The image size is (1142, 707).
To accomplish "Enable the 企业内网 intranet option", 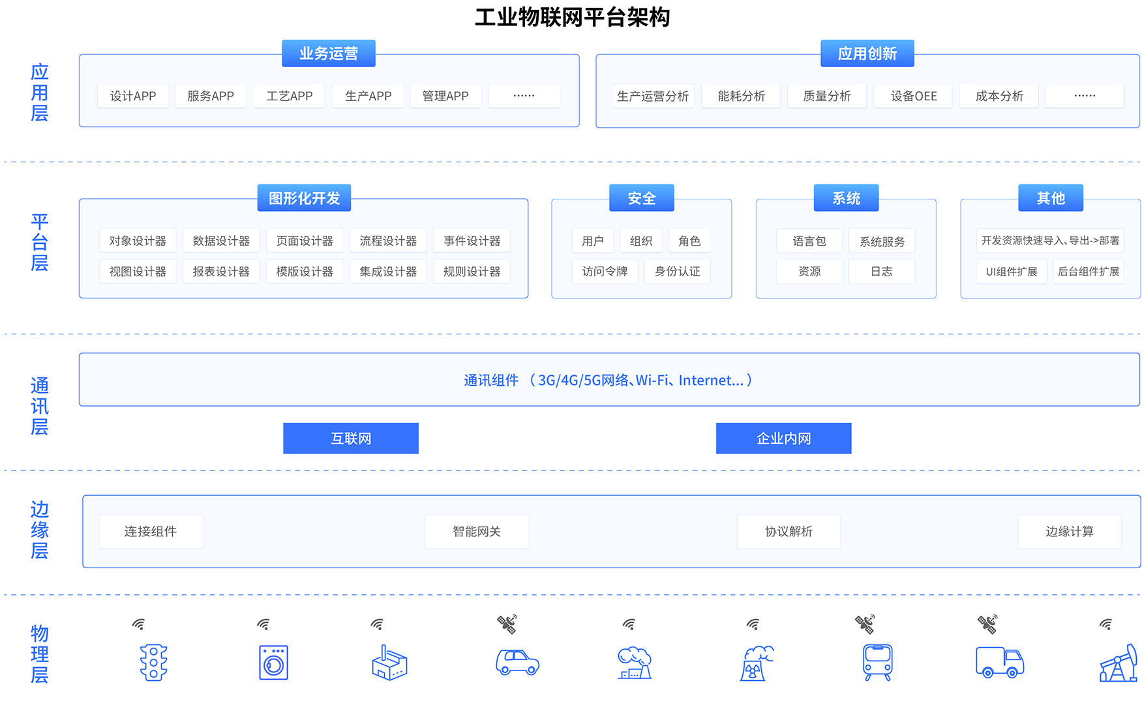I will coord(783,438).
